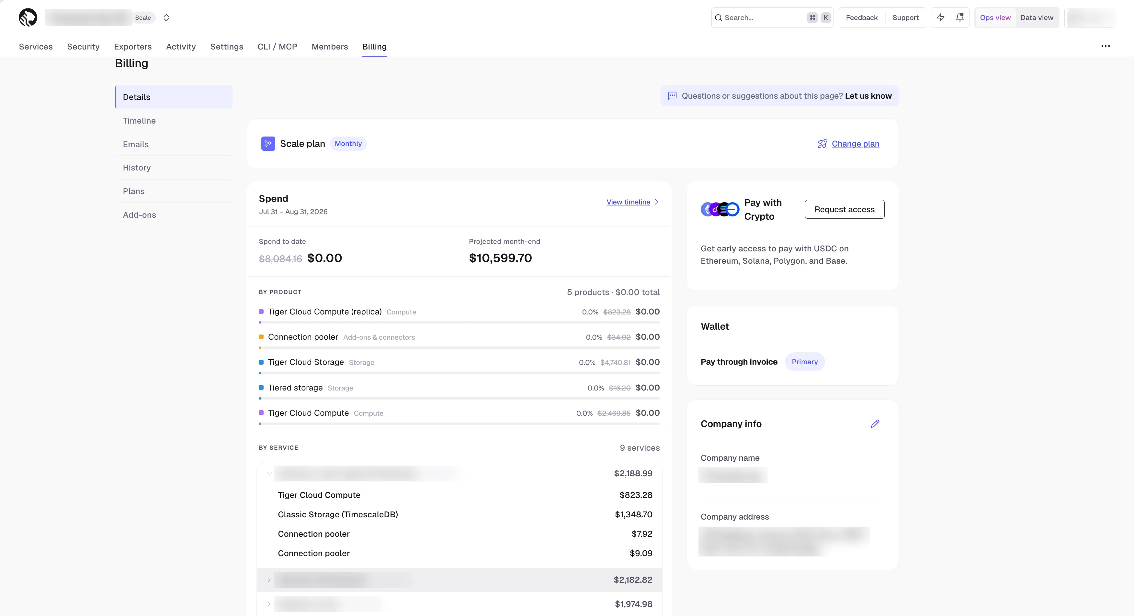Open the three-dot overflow menu
Viewport: 1134px width, 616px height.
[1106, 46]
